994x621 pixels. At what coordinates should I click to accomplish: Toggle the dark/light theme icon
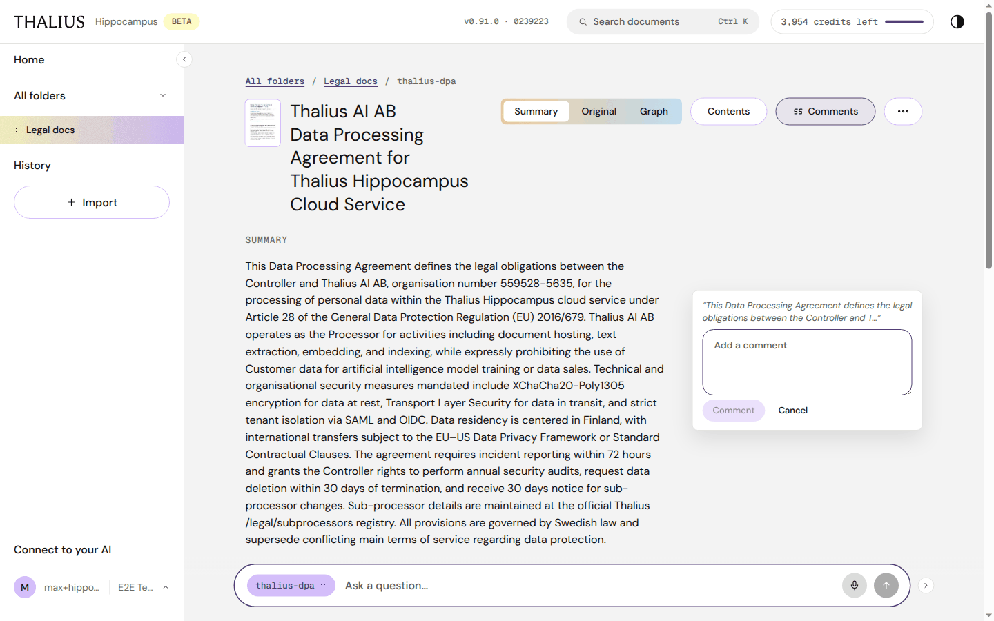point(957,21)
